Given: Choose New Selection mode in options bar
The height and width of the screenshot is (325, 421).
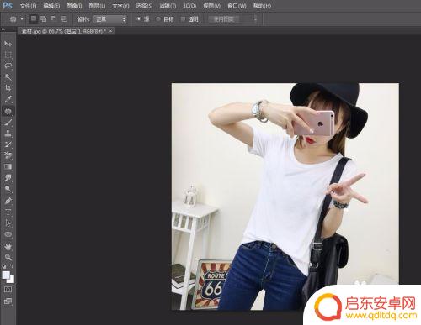Looking at the screenshot, I should pos(34,19).
